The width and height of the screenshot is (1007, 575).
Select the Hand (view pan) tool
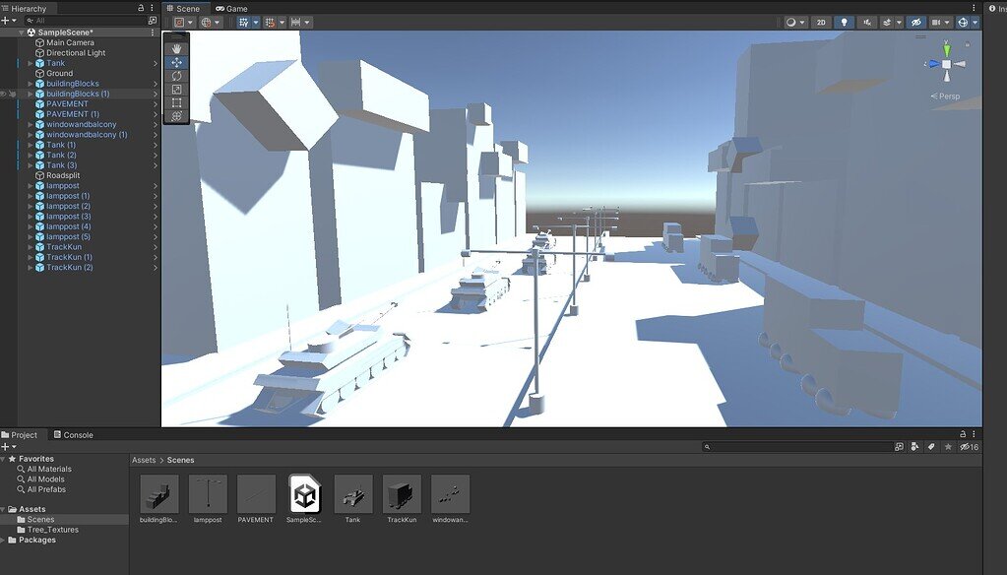pyautogui.click(x=174, y=46)
